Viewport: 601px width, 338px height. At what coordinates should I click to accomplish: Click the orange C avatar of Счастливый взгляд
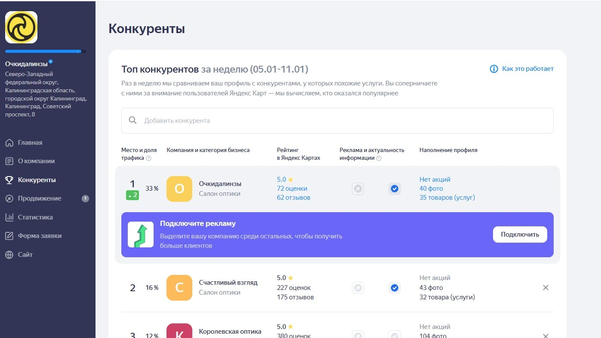[x=179, y=288]
